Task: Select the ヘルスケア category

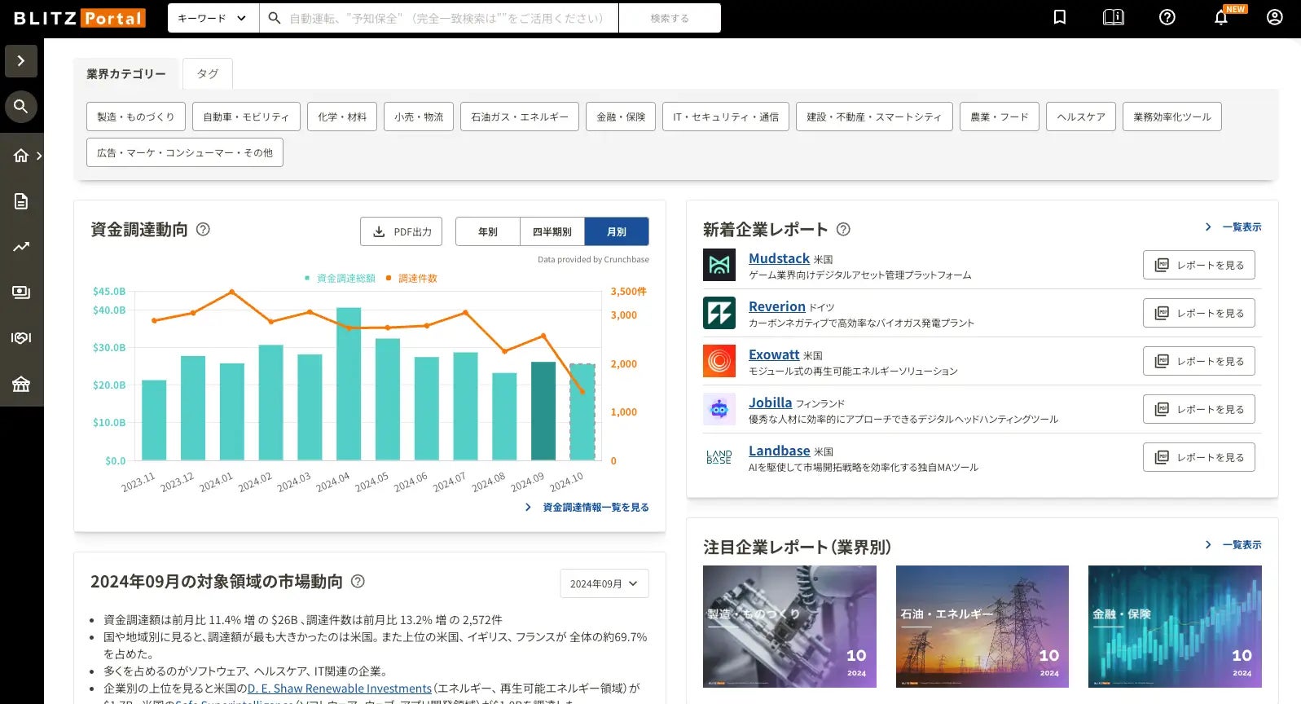Action: [1081, 117]
